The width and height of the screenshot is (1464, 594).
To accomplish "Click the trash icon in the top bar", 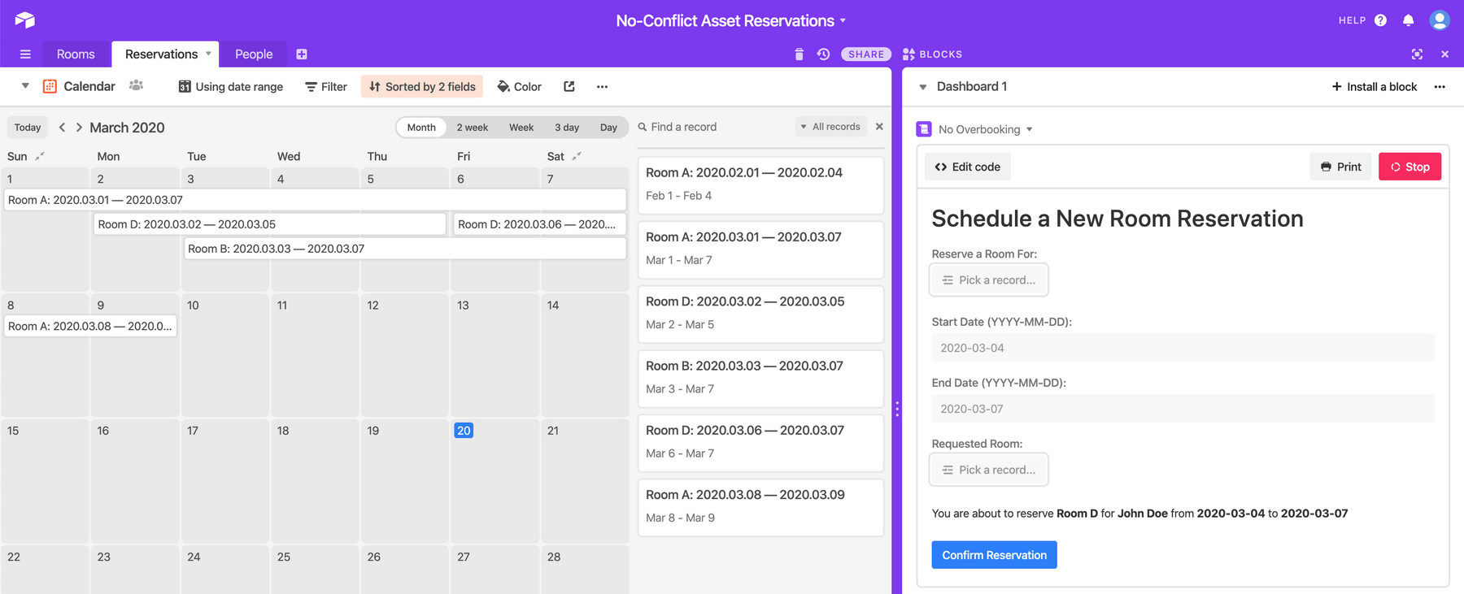I will [799, 54].
